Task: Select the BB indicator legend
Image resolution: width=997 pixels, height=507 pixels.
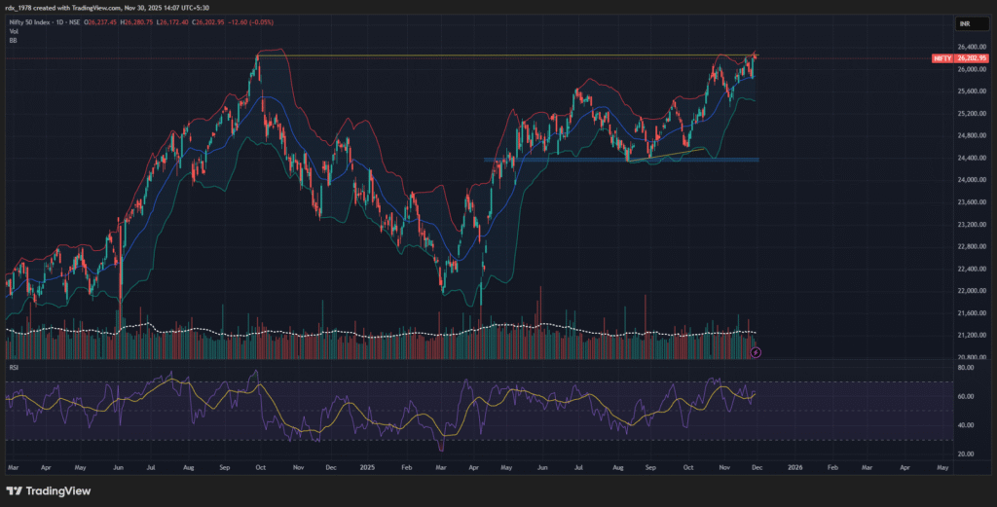Action: [13, 40]
